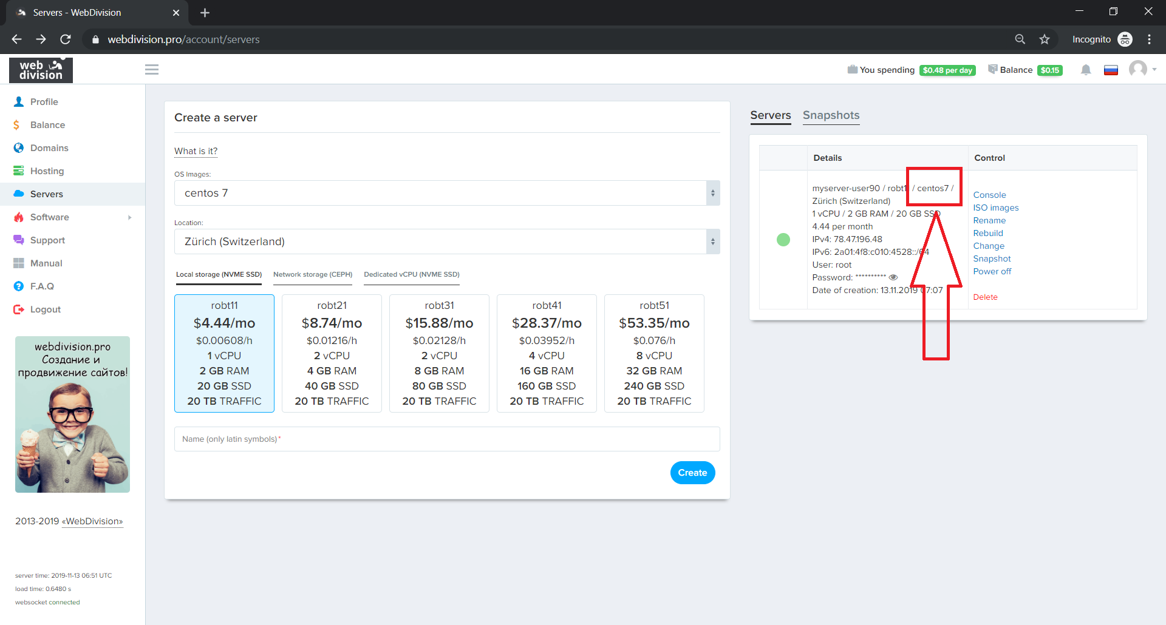
Task: Bookmark this page with the star icon
Action: 1045,39
